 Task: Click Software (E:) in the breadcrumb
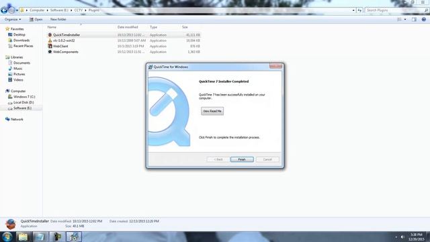click(x=59, y=10)
